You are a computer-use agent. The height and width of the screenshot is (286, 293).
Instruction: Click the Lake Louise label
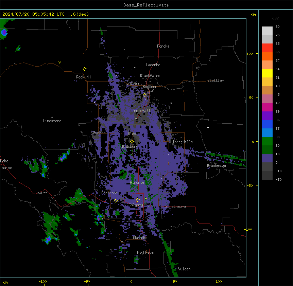click(x=6, y=164)
